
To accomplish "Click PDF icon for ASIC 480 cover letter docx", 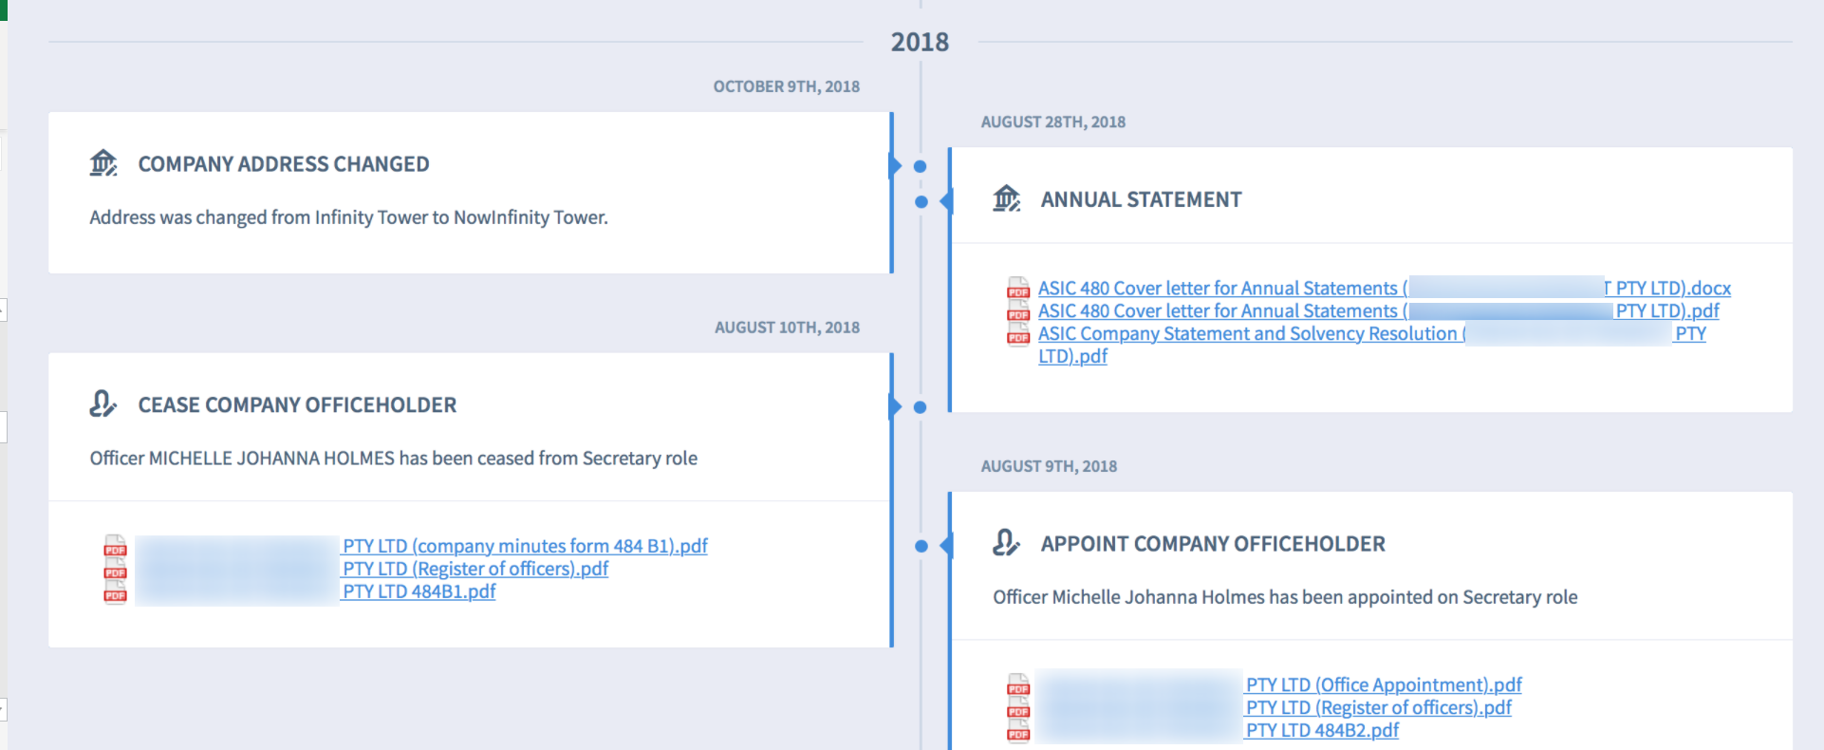I will (x=1018, y=288).
